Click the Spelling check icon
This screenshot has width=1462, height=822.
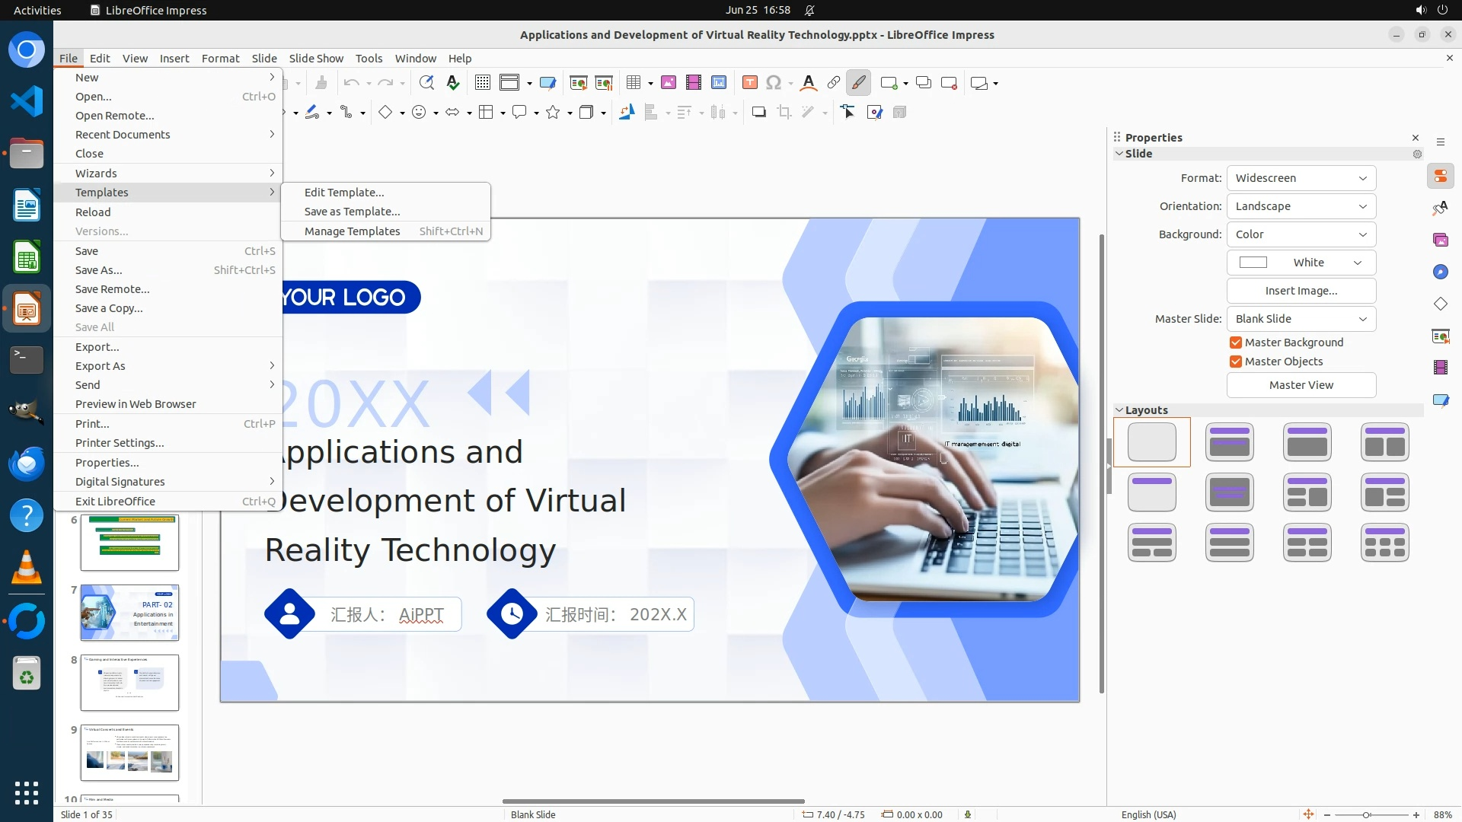[x=453, y=83]
